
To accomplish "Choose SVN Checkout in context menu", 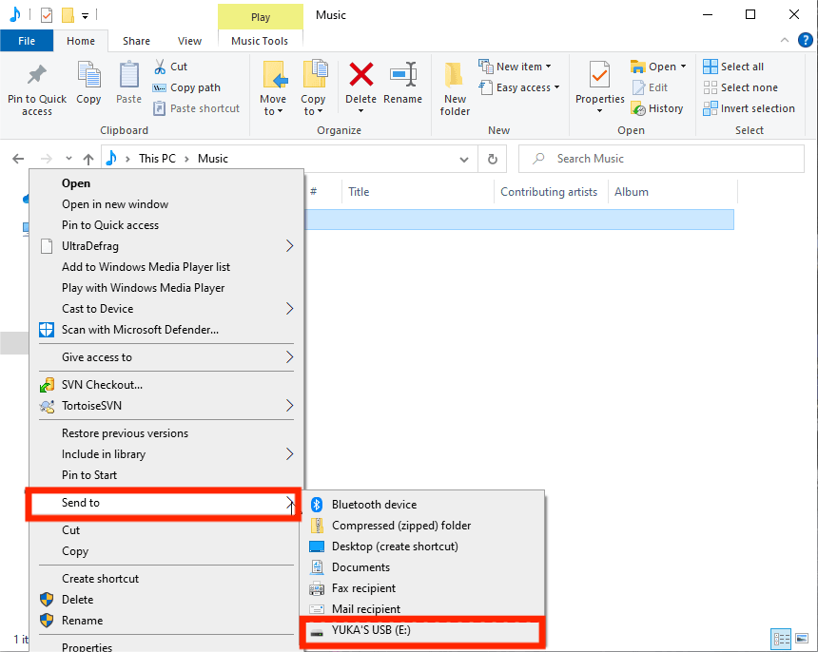I will point(166,385).
